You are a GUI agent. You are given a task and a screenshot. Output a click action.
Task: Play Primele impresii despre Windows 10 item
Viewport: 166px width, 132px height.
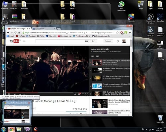(109, 86)
